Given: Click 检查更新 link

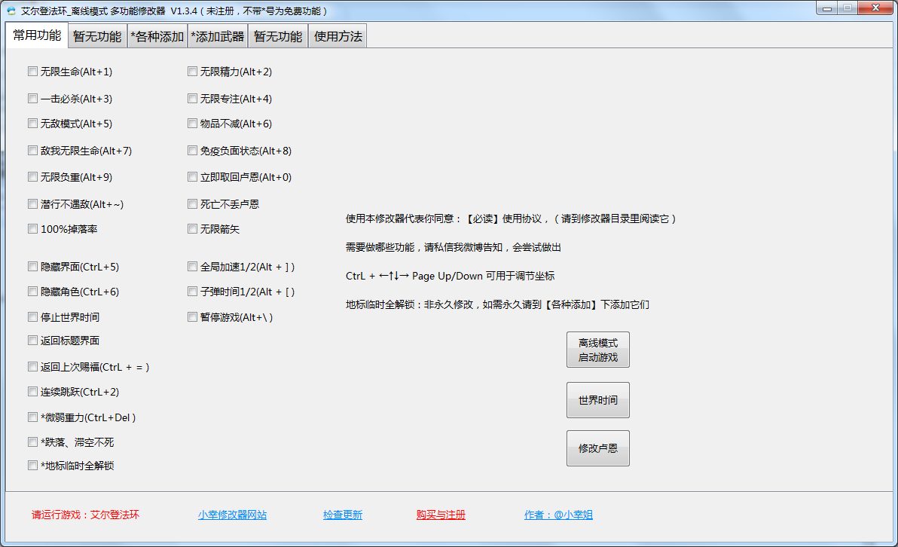Looking at the screenshot, I should [x=343, y=515].
